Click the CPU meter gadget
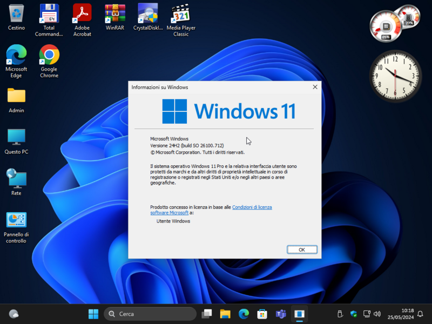Image resolution: width=432 pixels, height=324 pixels. point(386,27)
